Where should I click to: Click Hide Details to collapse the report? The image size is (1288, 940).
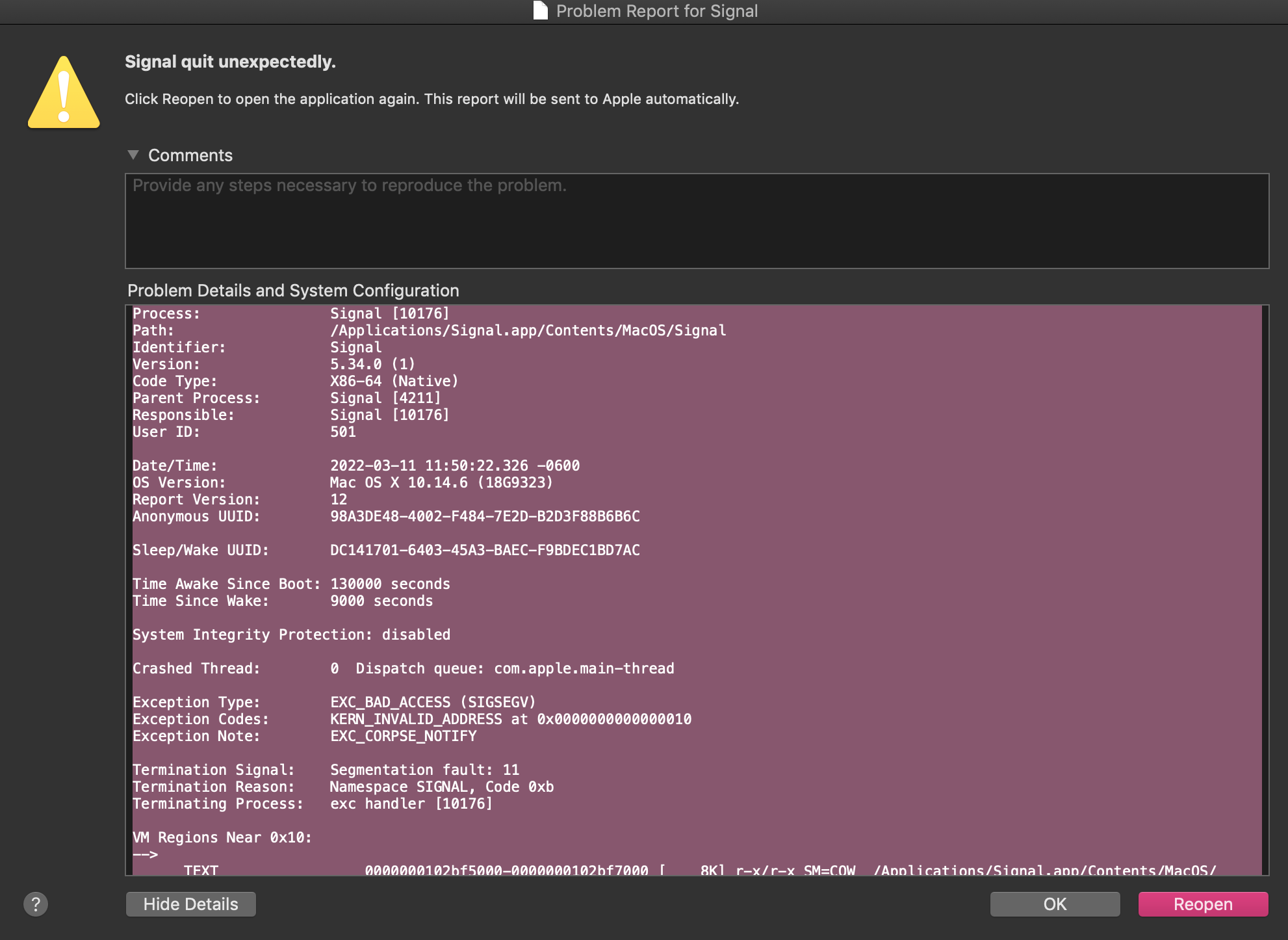[190, 904]
